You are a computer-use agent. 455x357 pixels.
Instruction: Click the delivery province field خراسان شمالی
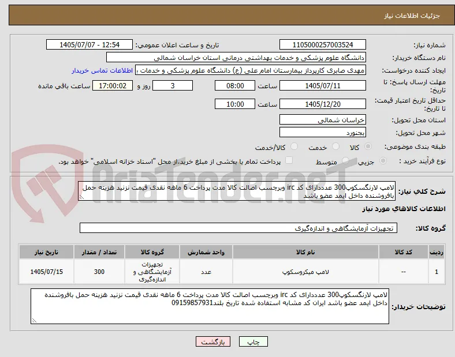pyautogui.click(x=322, y=120)
